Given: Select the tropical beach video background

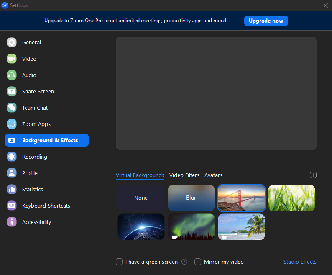Looking at the screenshot, I should (241, 227).
